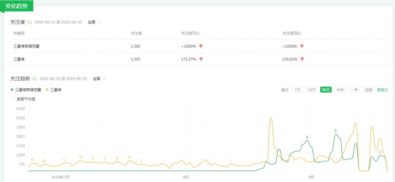This screenshot has height=182, width=395.
Task: Select the 全部 time range
Action: [x=368, y=90]
